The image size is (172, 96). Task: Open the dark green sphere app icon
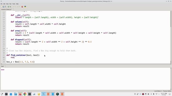coord(58,94)
